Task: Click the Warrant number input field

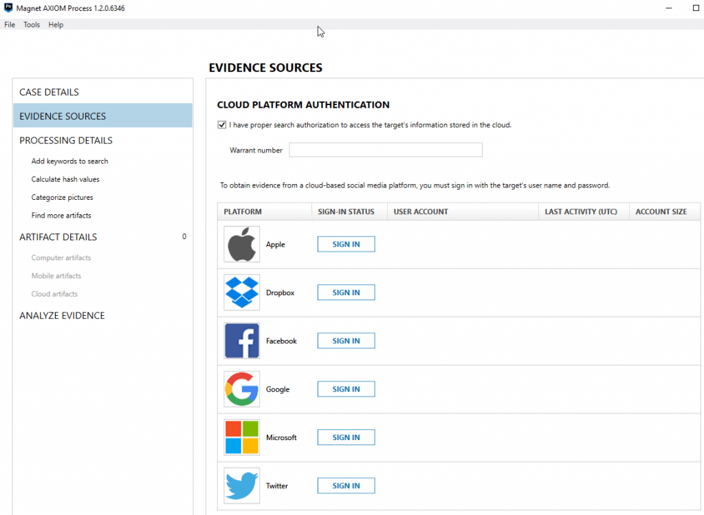Action: coord(386,150)
